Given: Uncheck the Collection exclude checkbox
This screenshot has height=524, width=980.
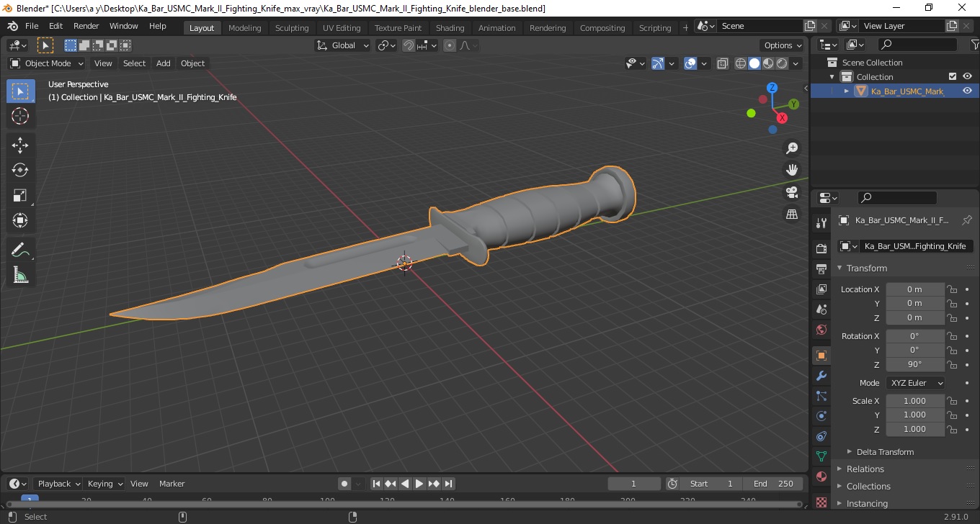Looking at the screenshot, I should (x=953, y=76).
